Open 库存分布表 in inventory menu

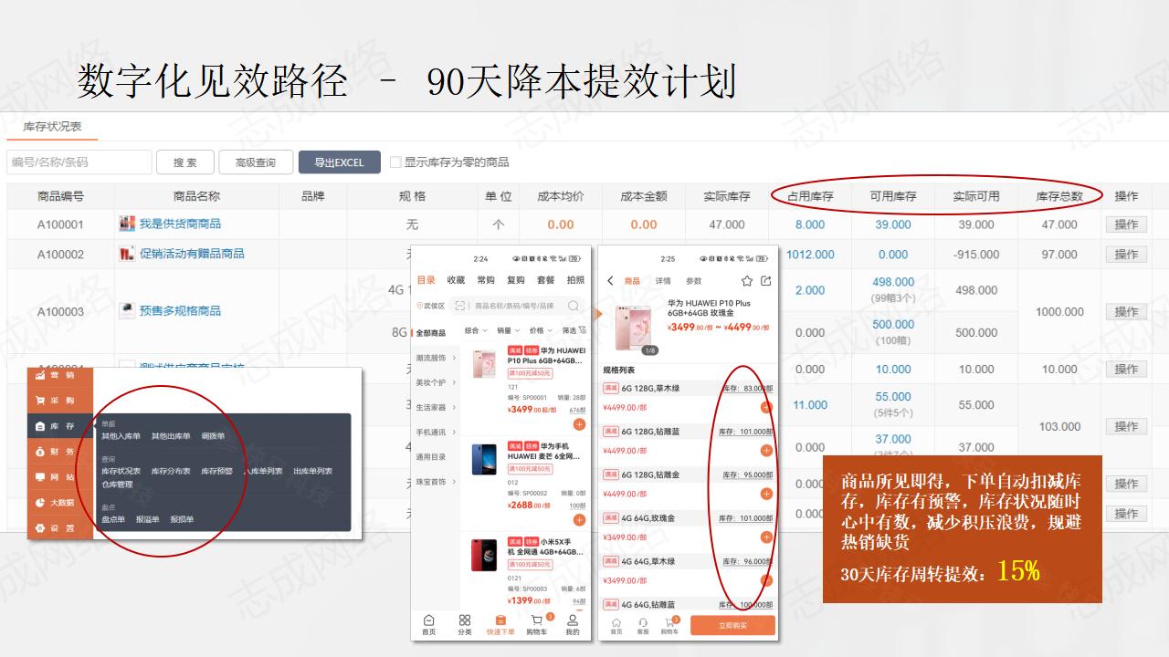171,472
